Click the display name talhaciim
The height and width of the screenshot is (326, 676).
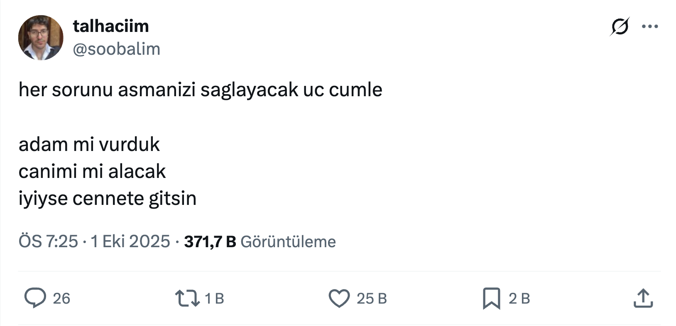[x=111, y=26]
